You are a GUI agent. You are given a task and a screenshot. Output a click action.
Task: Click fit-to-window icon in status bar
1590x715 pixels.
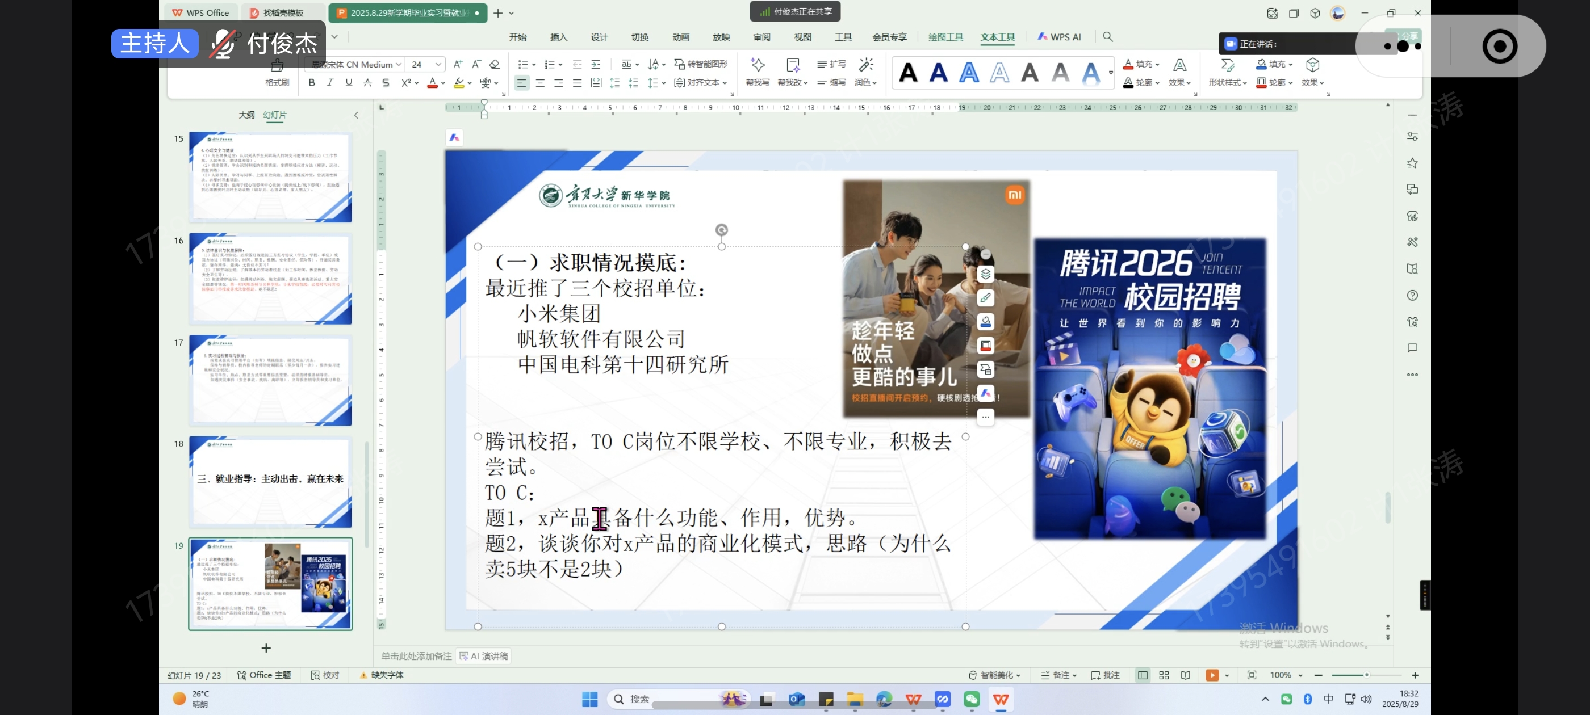pos(1251,675)
